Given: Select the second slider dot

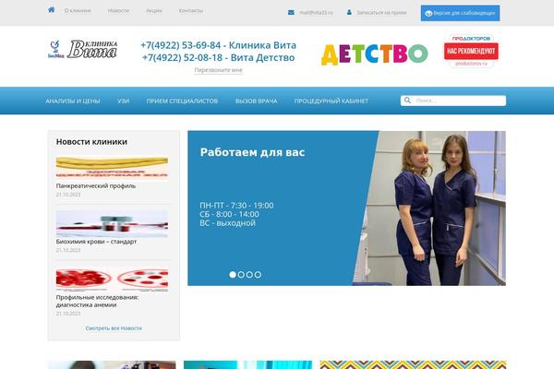Looking at the screenshot, I should 241,274.
